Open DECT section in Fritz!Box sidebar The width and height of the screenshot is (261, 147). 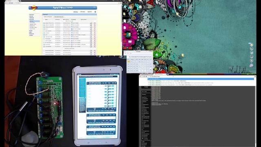click(x=31, y=32)
